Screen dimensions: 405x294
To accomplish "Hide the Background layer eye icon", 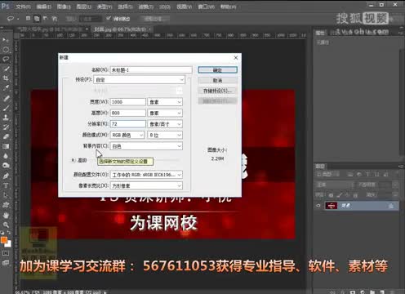I will (x=318, y=206).
